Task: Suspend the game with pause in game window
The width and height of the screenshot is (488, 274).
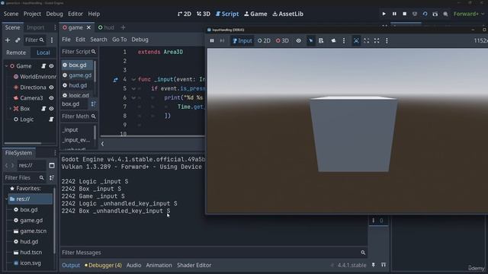Action: click(x=212, y=40)
